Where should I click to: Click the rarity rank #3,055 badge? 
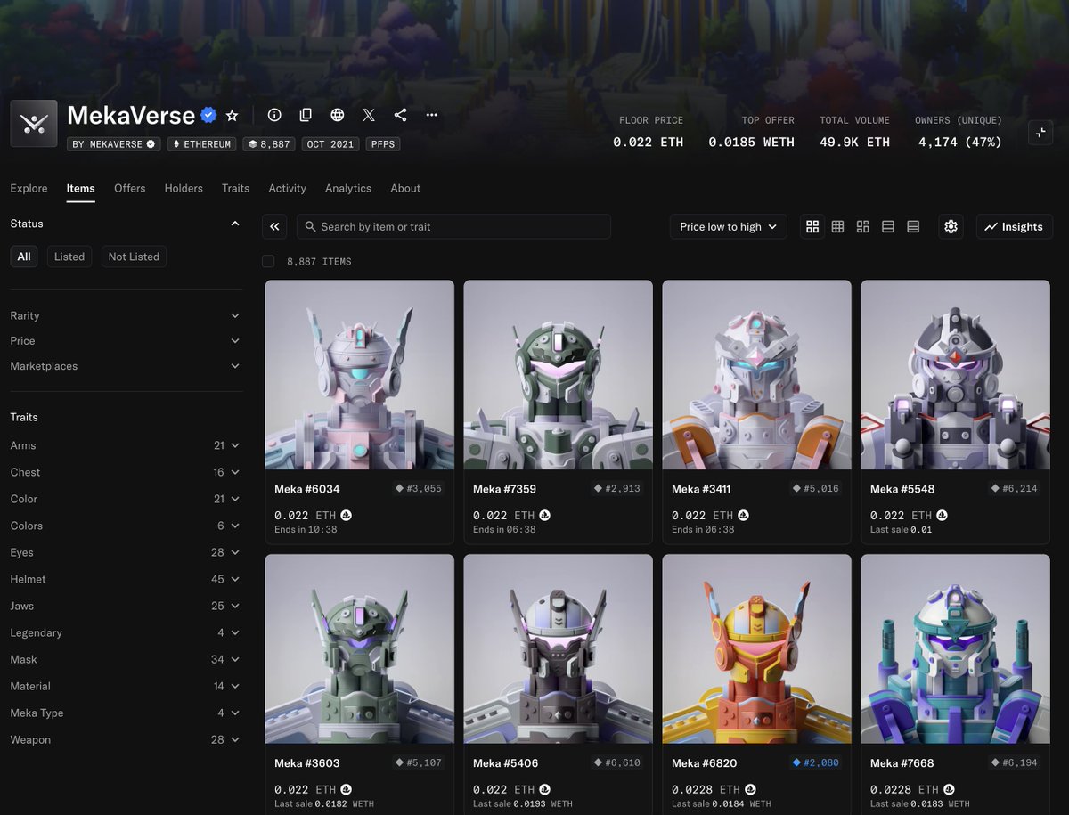point(419,489)
